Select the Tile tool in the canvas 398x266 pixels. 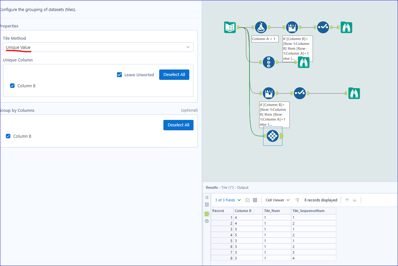tap(272, 136)
